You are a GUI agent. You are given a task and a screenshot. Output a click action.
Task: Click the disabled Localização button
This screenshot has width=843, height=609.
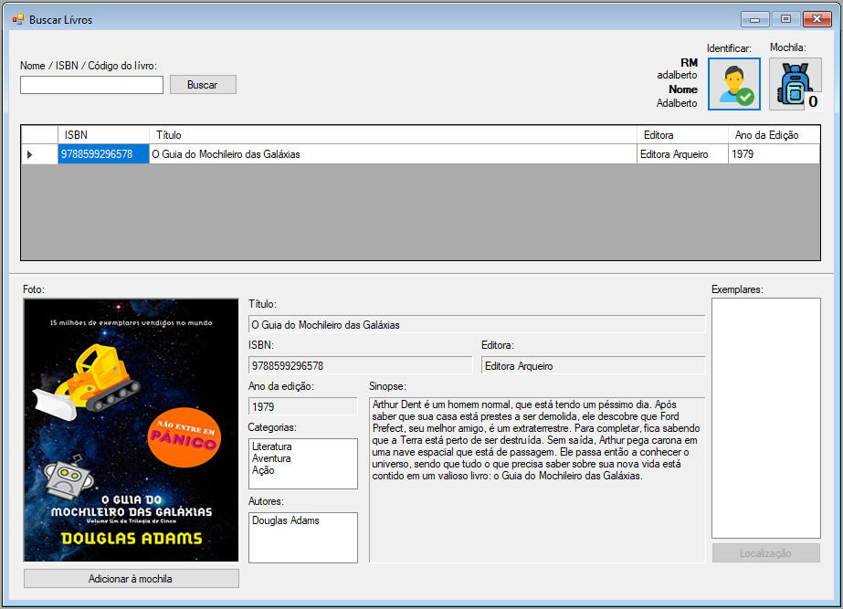pos(766,553)
